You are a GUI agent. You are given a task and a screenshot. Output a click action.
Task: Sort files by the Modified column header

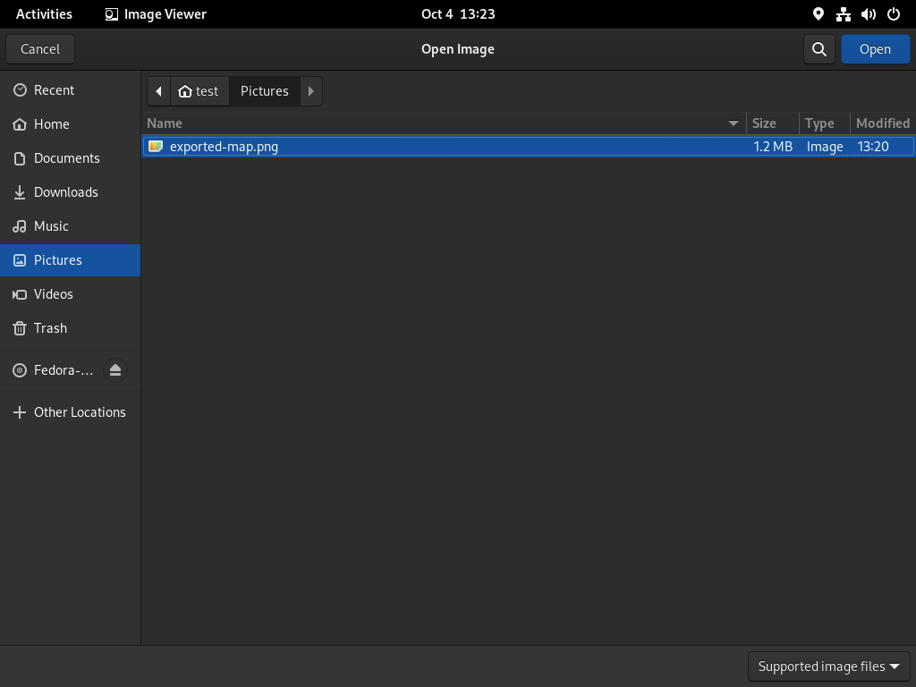(883, 123)
